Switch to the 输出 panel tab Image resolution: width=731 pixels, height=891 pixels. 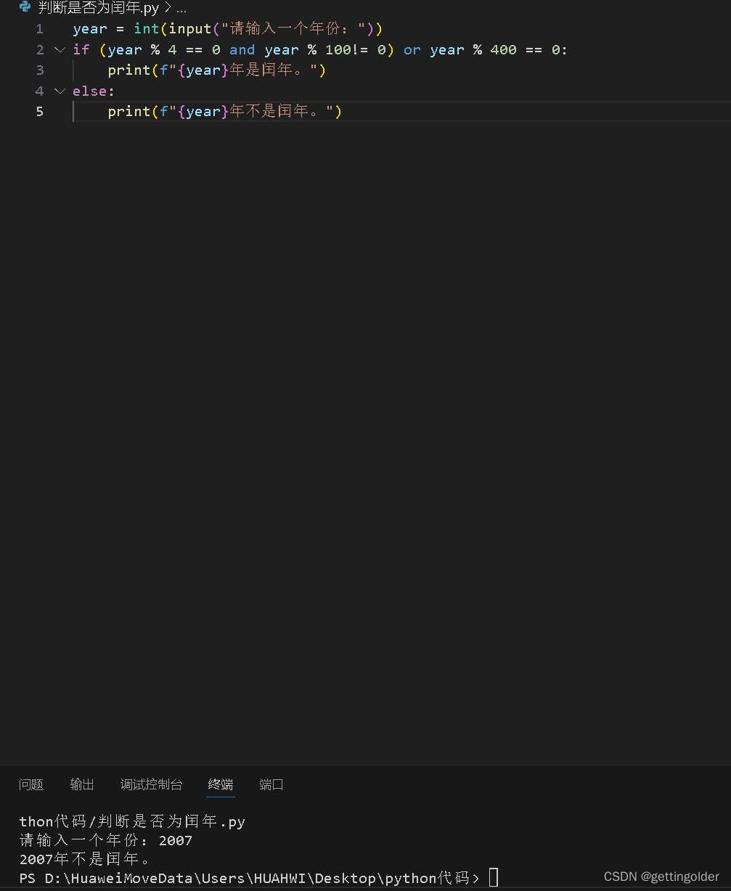81,784
